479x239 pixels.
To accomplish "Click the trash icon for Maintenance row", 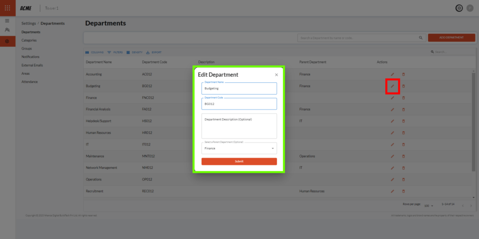I will [404, 156].
